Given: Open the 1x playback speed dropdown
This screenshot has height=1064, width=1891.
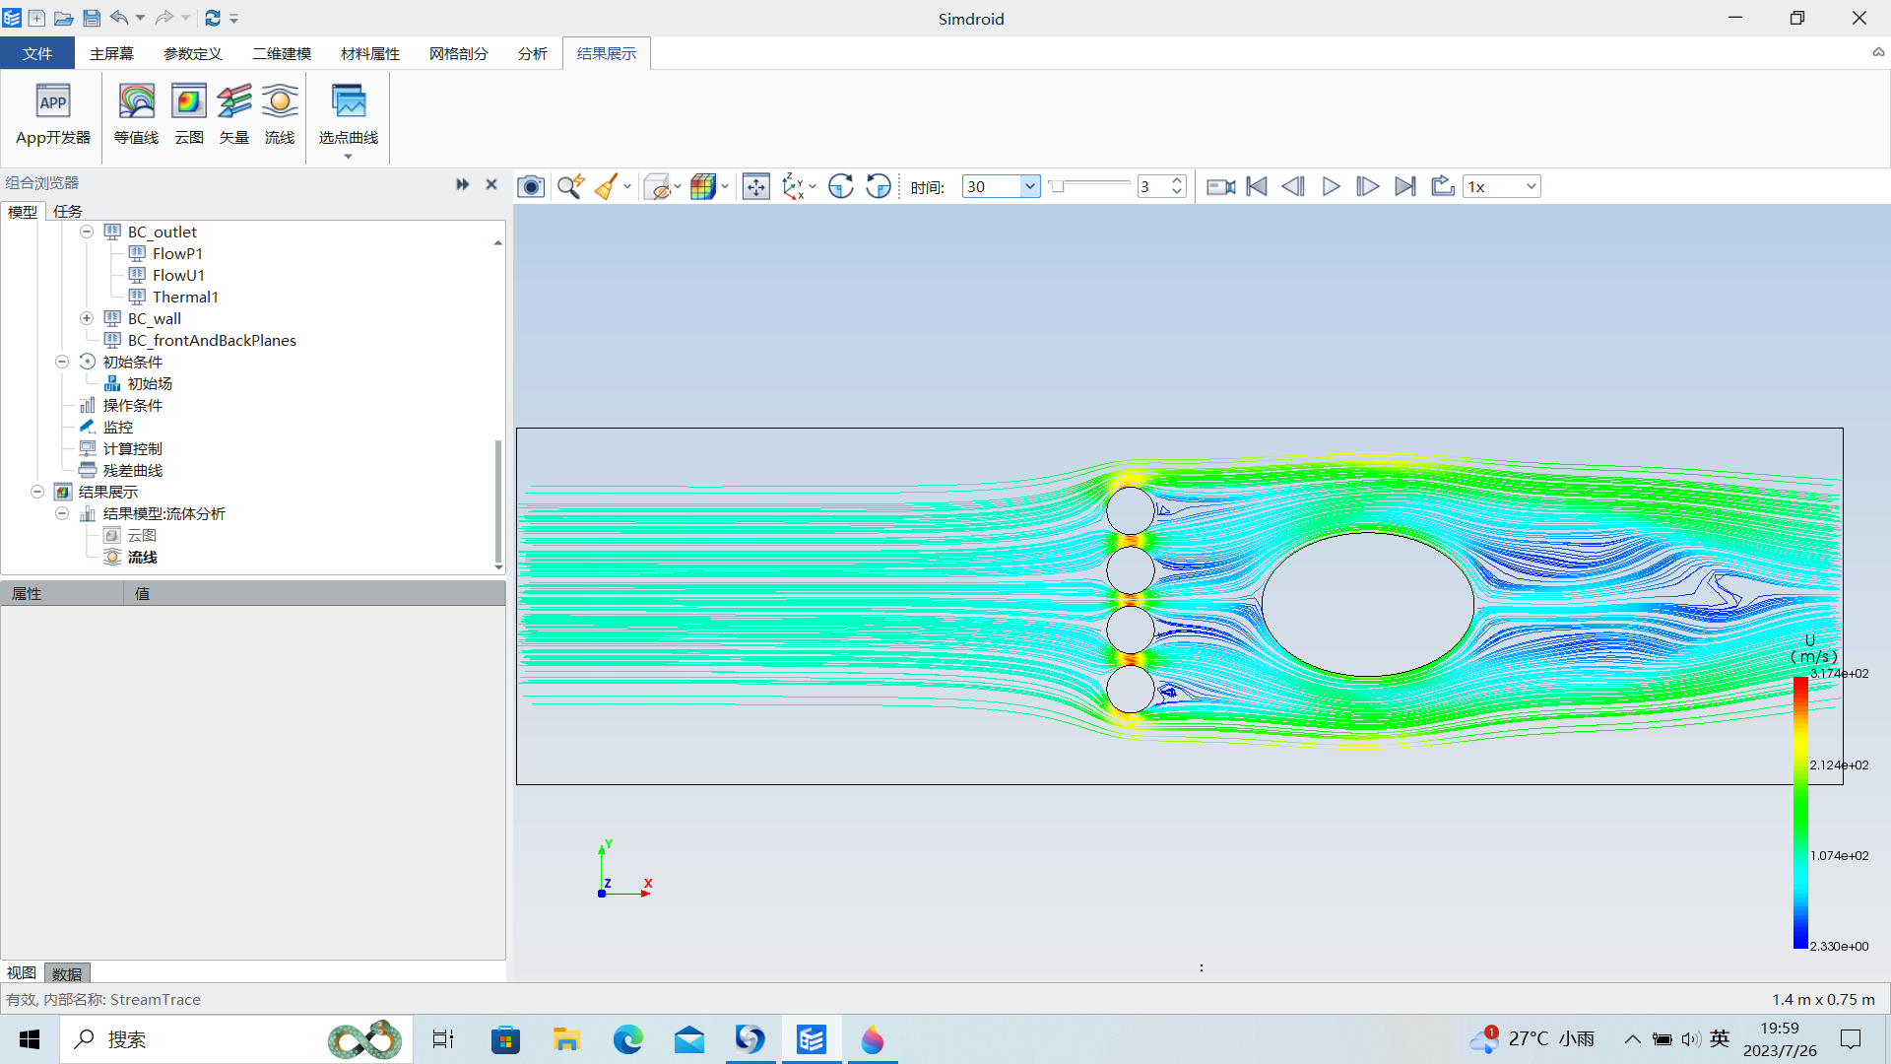Looking at the screenshot, I should point(1531,186).
